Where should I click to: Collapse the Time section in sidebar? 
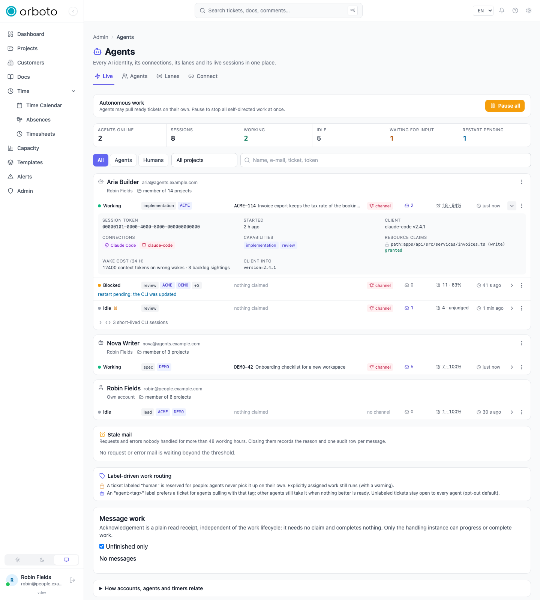click(x=73, y=91)
